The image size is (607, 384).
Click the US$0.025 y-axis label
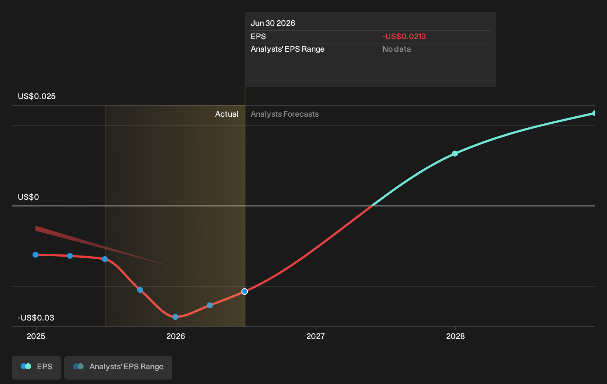coord(37,96)
